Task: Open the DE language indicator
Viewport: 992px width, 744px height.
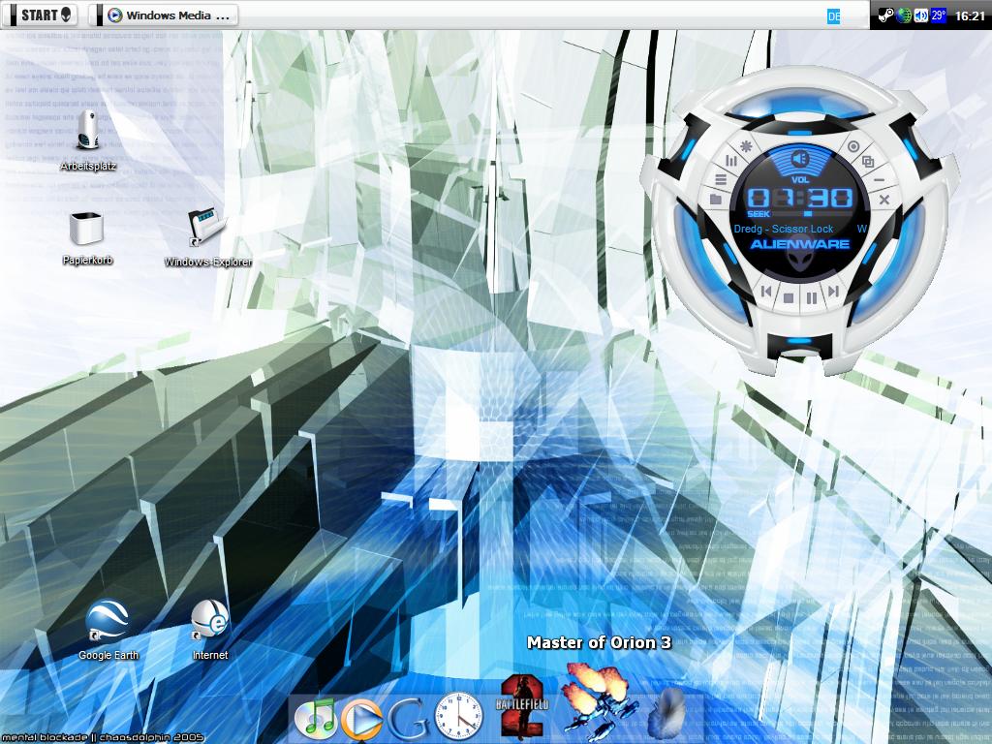Action: tap(834, 17)
